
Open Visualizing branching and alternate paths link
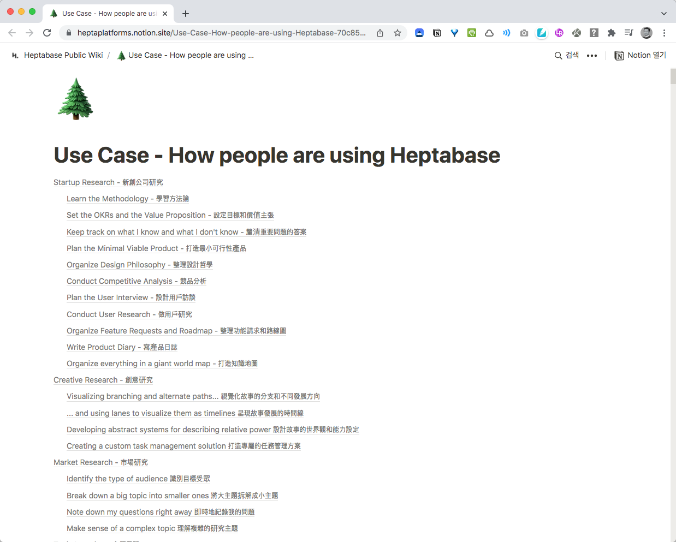[193, 396]
